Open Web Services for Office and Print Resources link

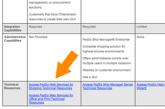[x=51, y=99]
